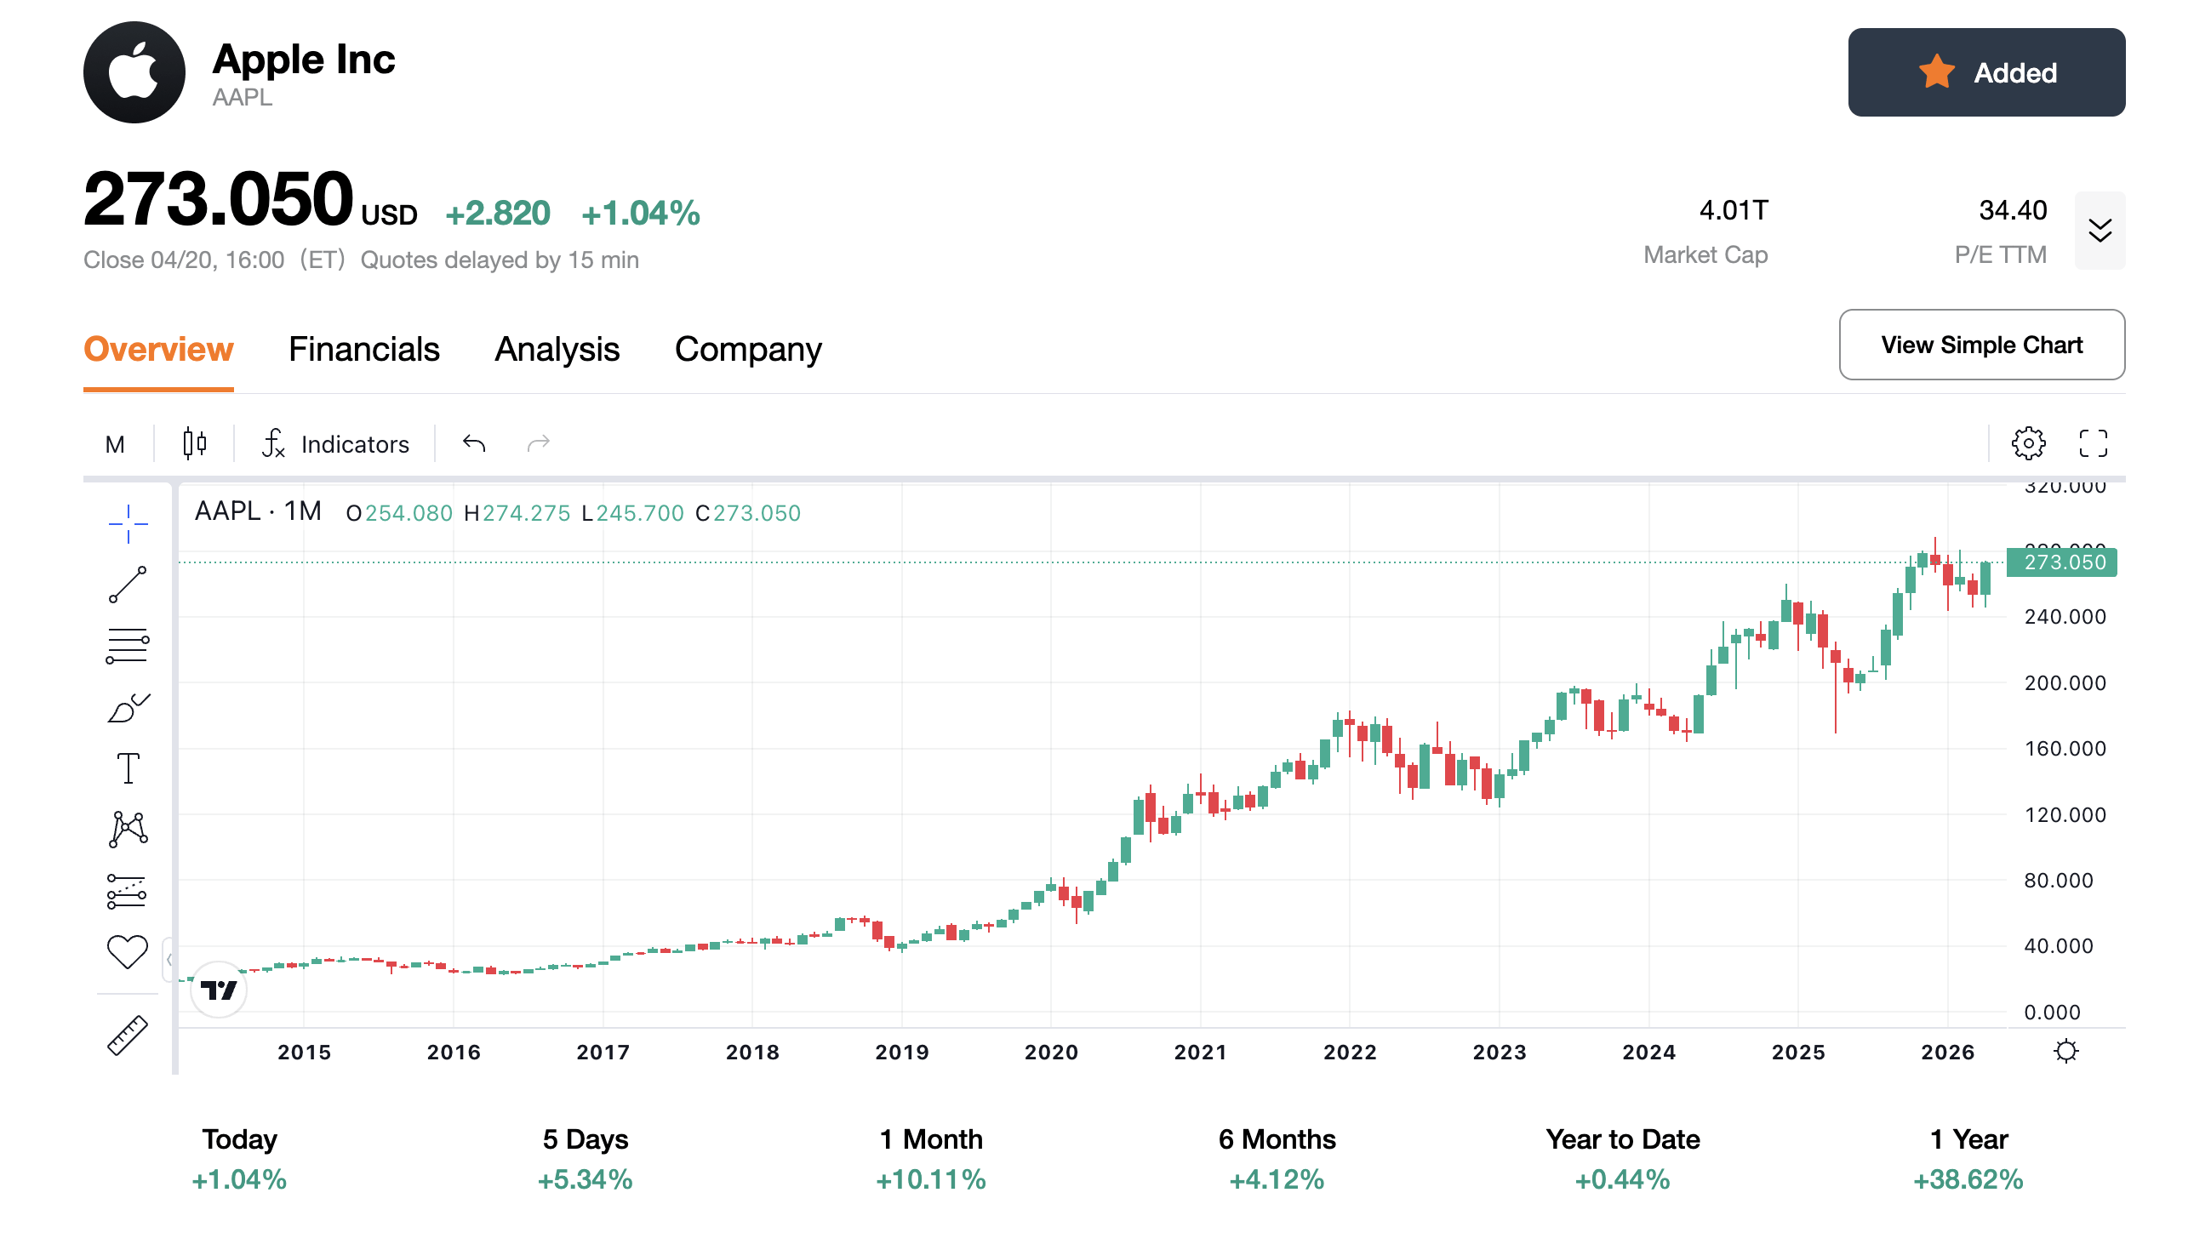Toggle fullscreen chart mode

pyautogui.click(x=2093, y=443)
